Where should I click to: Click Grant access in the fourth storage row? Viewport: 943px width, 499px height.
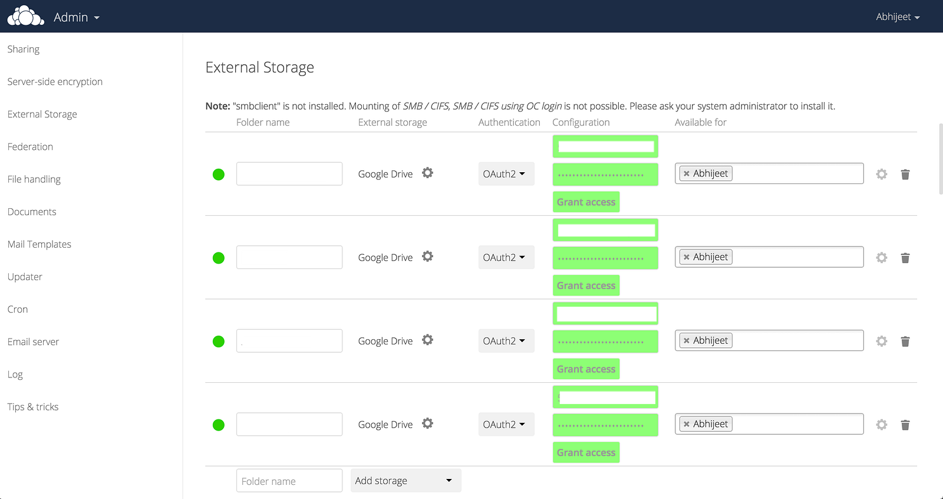[586, 452]
